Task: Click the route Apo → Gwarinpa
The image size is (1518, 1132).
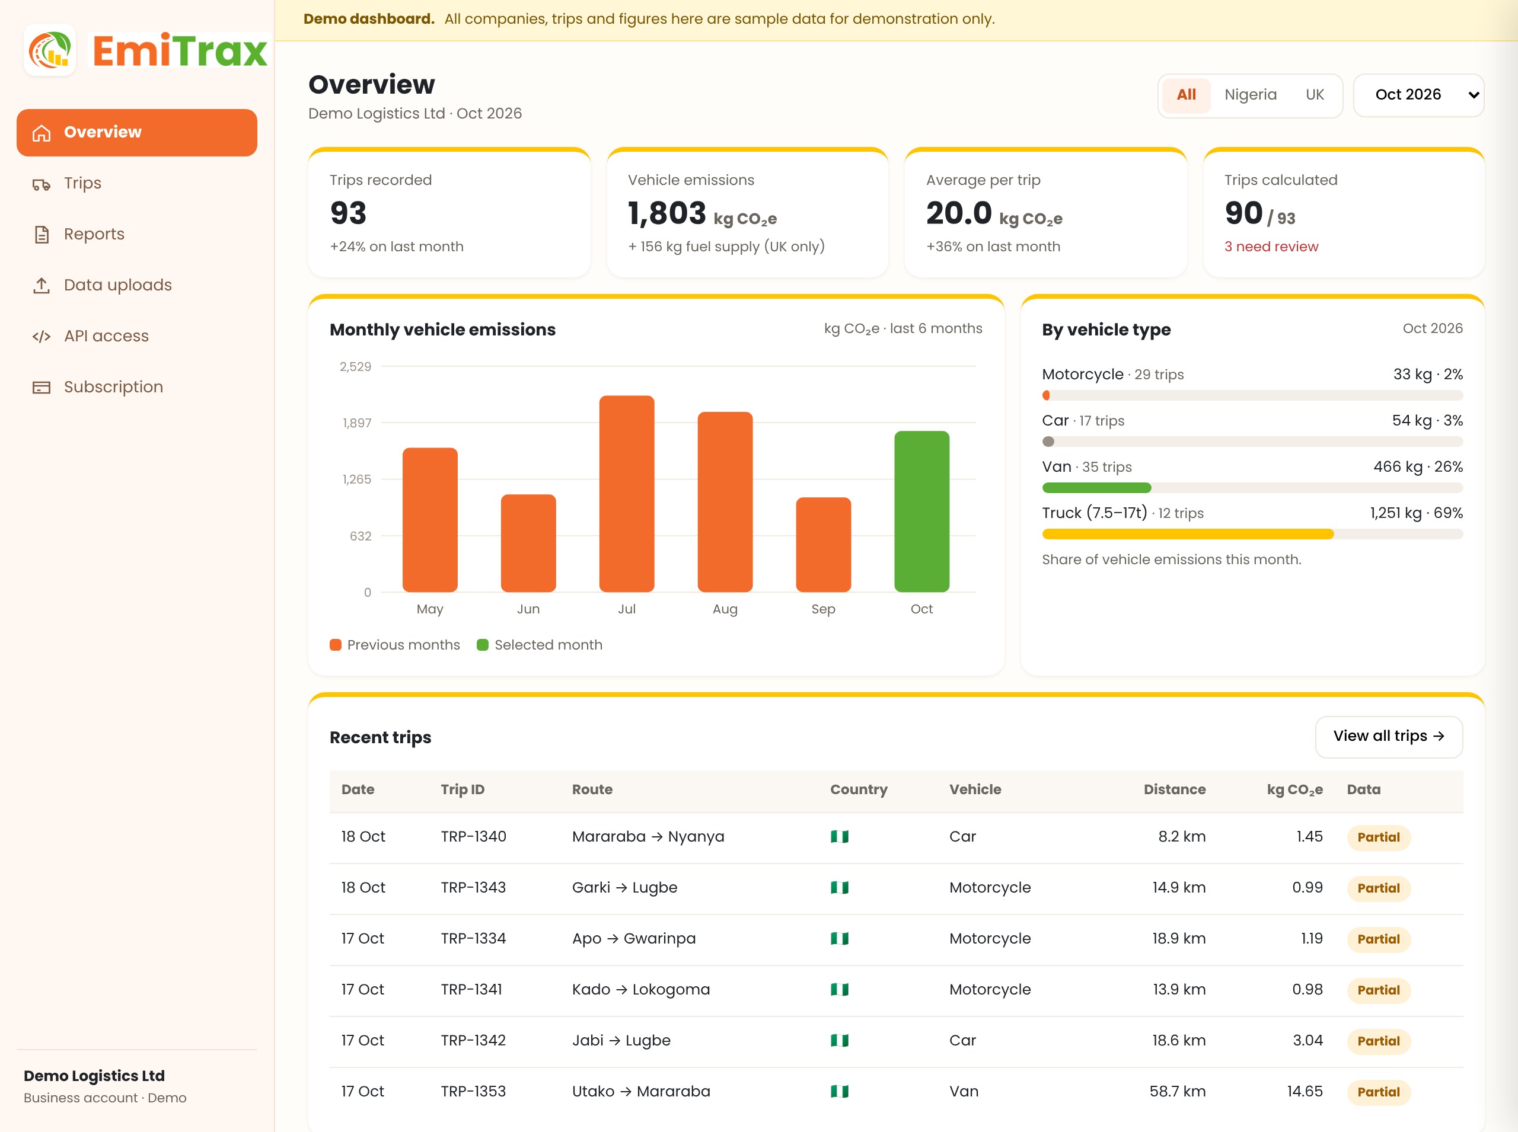Action: 633,939
